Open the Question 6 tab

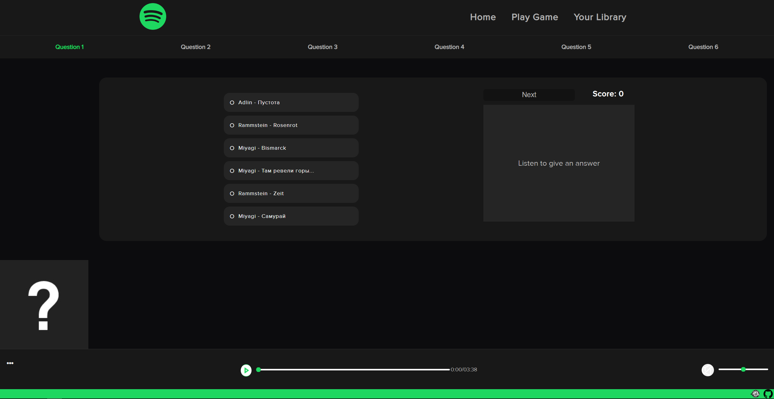(703, 47)
